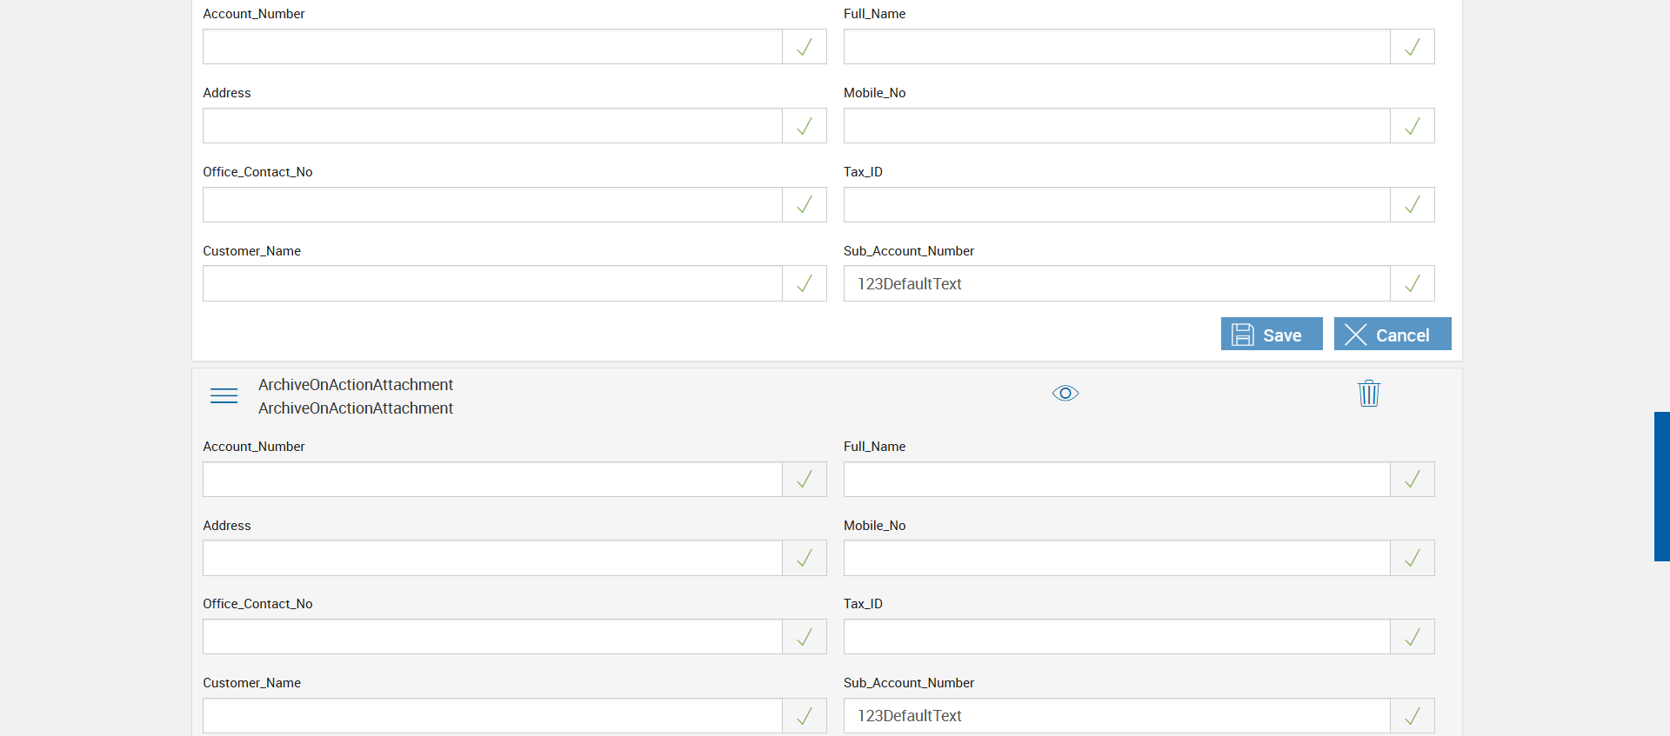Click the blue vertical scrollbar thumb
The height and width of the screenshot is (736, 1670).
pyautogui.click(x=1661, y=487)
